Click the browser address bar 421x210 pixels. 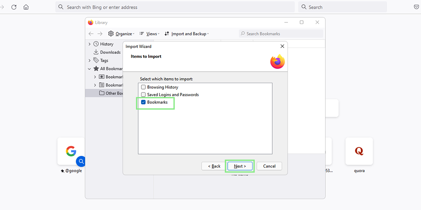[175, 7]
